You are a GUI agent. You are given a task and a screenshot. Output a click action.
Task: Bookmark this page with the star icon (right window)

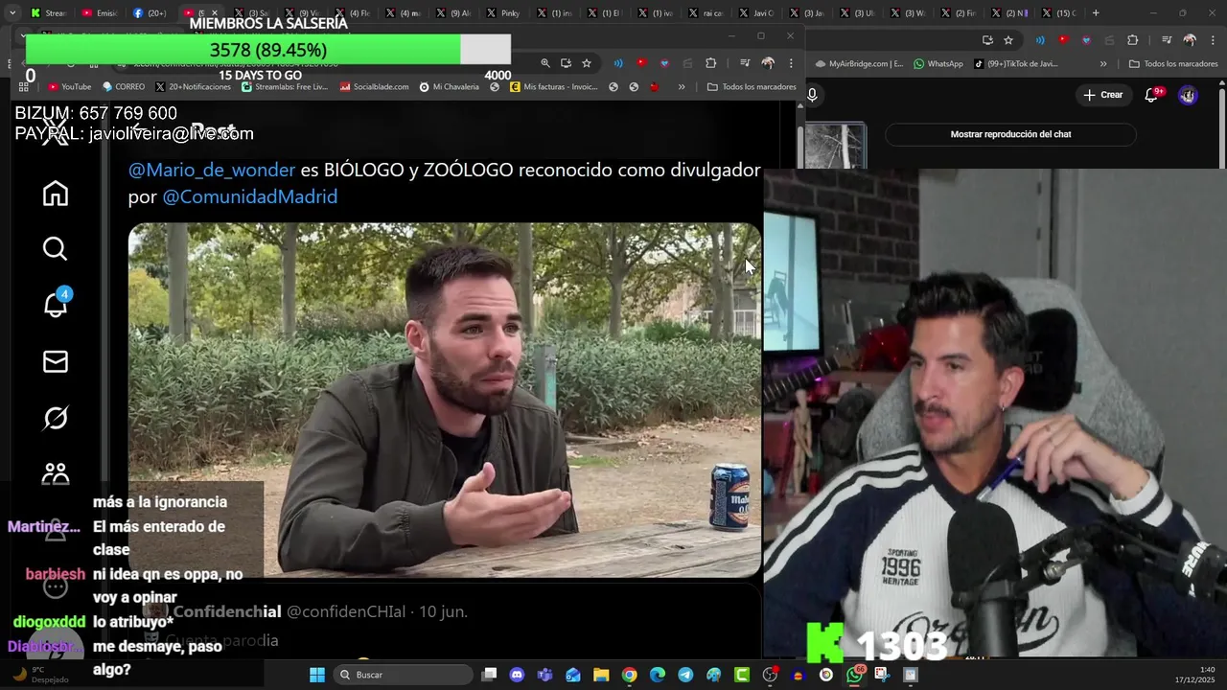click(1008, 40)
